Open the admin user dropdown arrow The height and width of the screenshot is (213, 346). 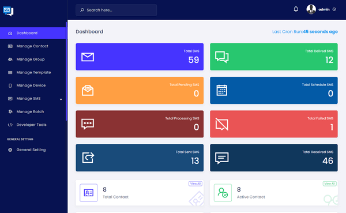point(334,9)
